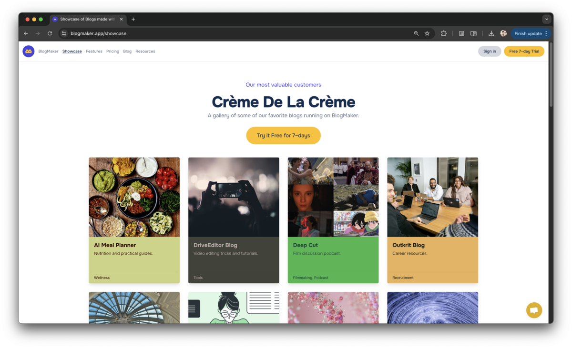Open the browser Extensions puzzle icon
This screenshot has width=572, height=348.
[x=444, y=34]
